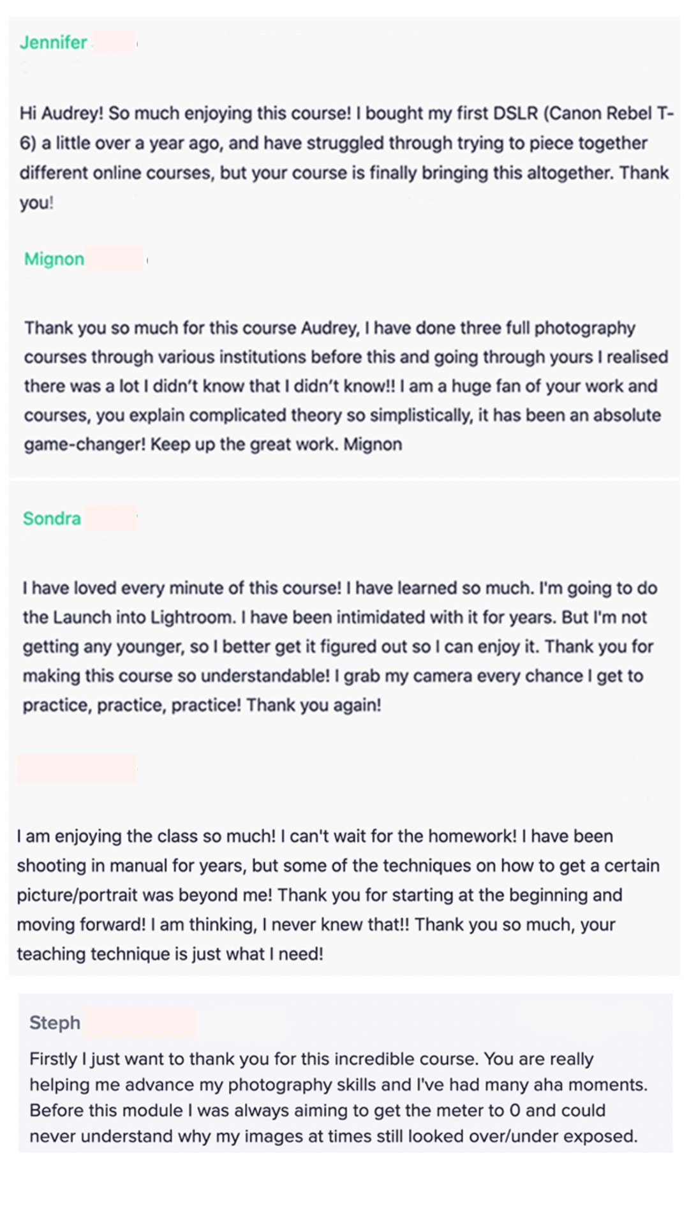The image size is (689, 1225).
Task: Click the redacted name above the fourth comment
Action: (x=77, y=768)
